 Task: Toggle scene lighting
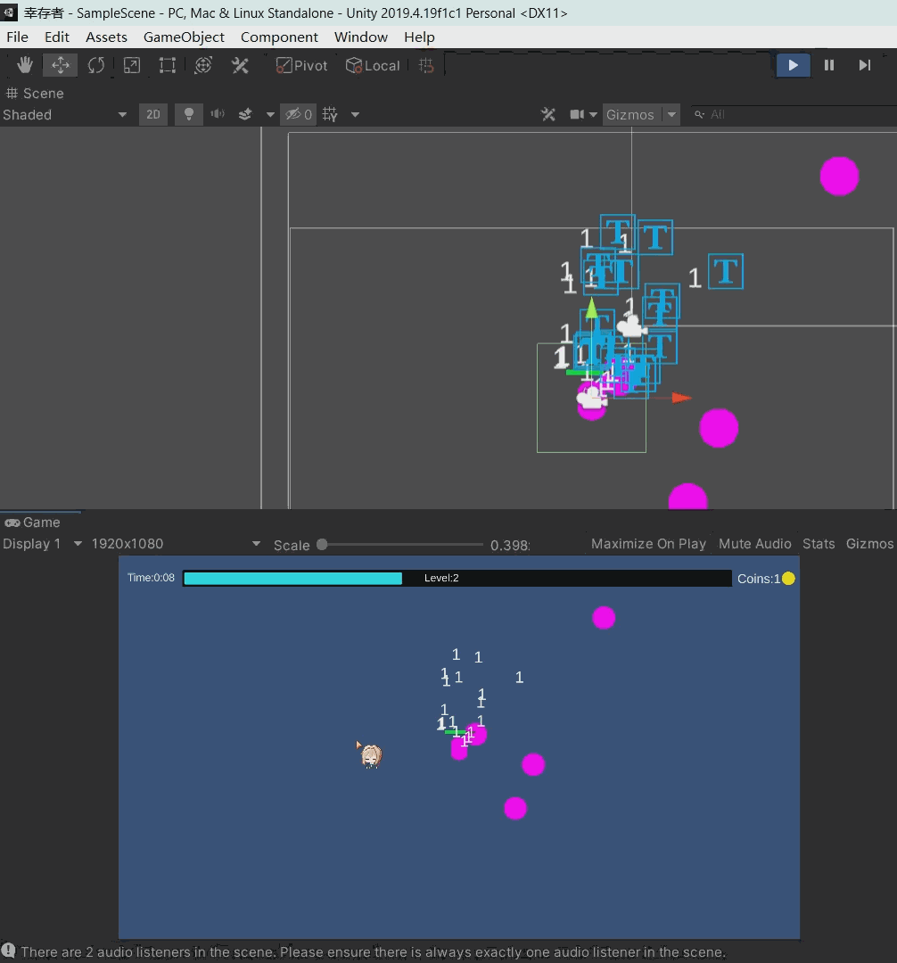point(188,114)
